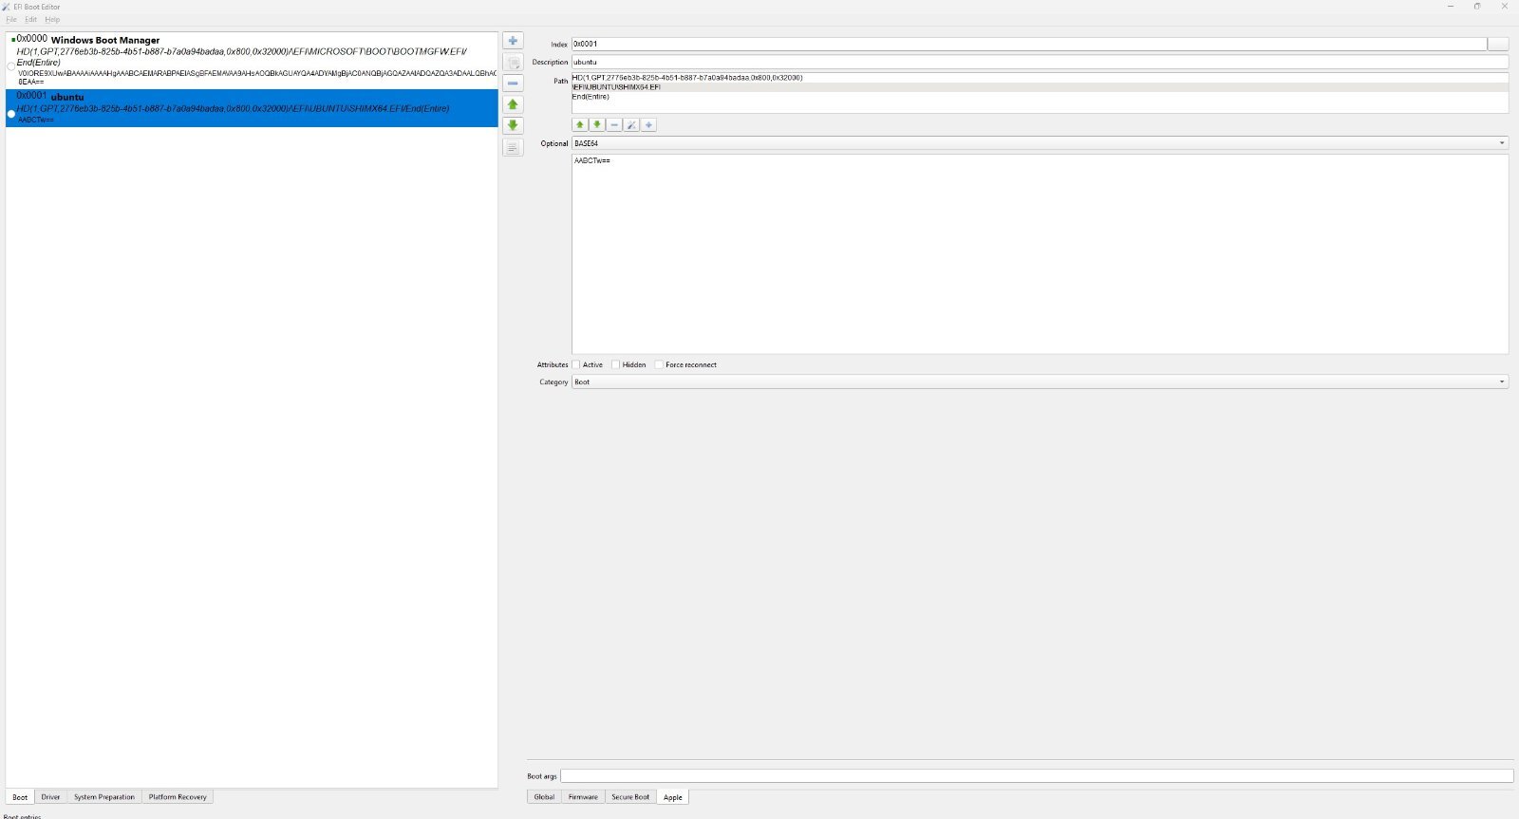Image resolution: width=1519 pixels, height=819 pixels.
Task: Select the ubuntu boot entry
Action: (252, 108)
